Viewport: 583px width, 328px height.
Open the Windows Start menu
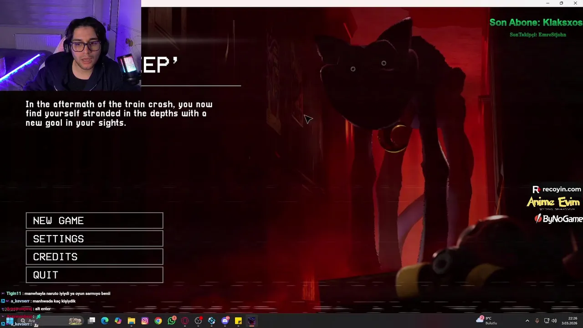(9, 321)
